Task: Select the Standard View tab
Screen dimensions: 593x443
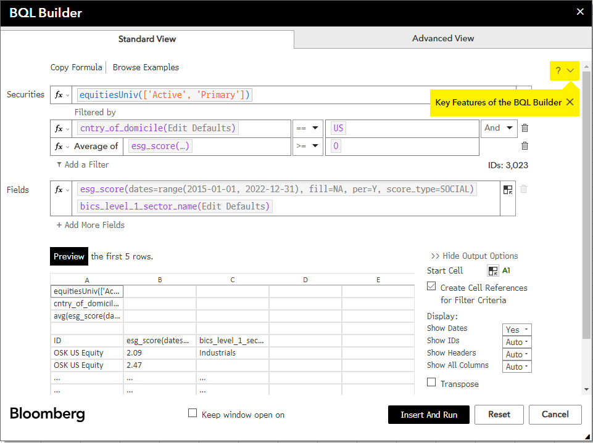Action: click(x=147, y=38)
